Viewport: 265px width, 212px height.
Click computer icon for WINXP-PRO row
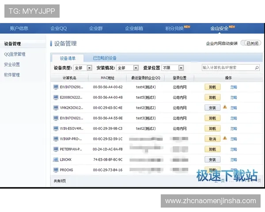[x=56, y=139]
